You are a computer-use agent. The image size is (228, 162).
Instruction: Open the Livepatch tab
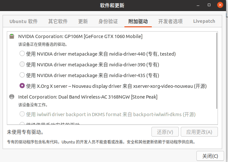204,21
